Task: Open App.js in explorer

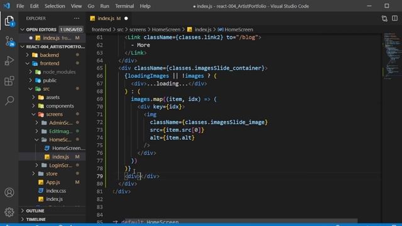Action: point(52,182)
